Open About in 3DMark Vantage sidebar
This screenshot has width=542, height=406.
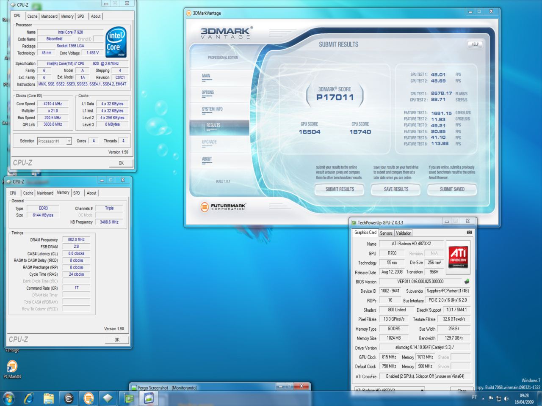coord(207,159)
